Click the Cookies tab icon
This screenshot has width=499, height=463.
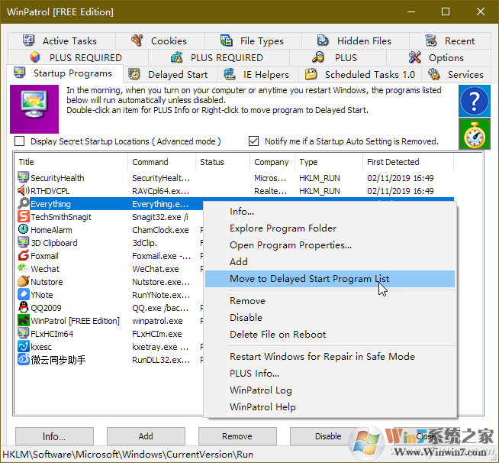[137, 40]
